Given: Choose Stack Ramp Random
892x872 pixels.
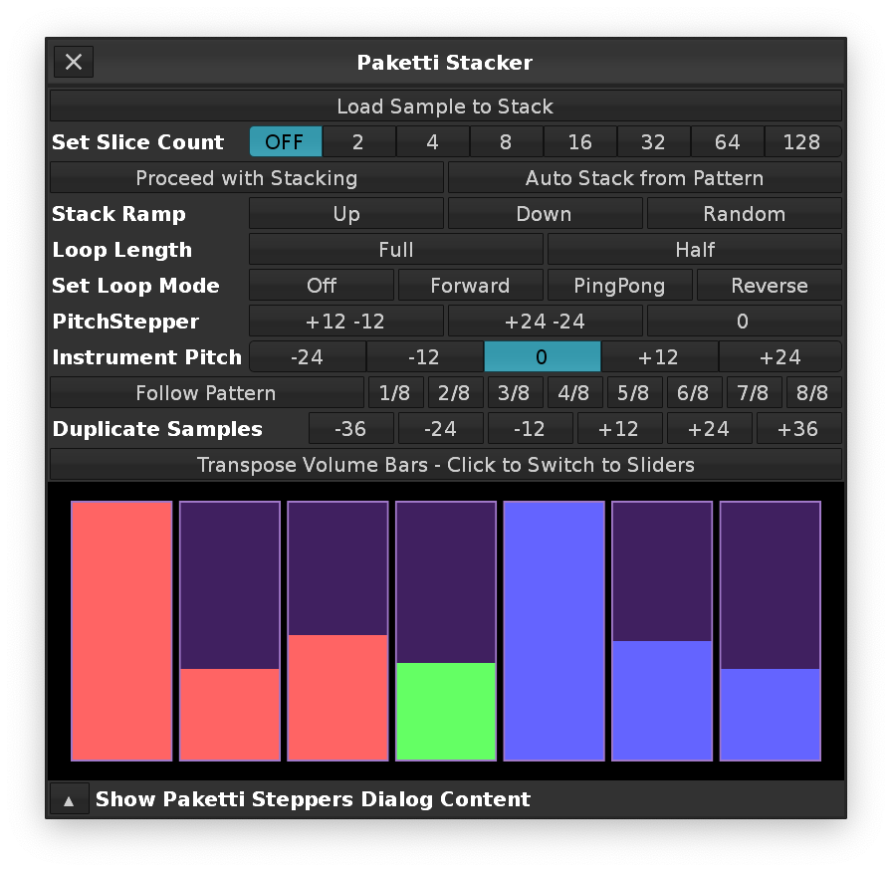Looking at the screenshot, I should [744, 214].
